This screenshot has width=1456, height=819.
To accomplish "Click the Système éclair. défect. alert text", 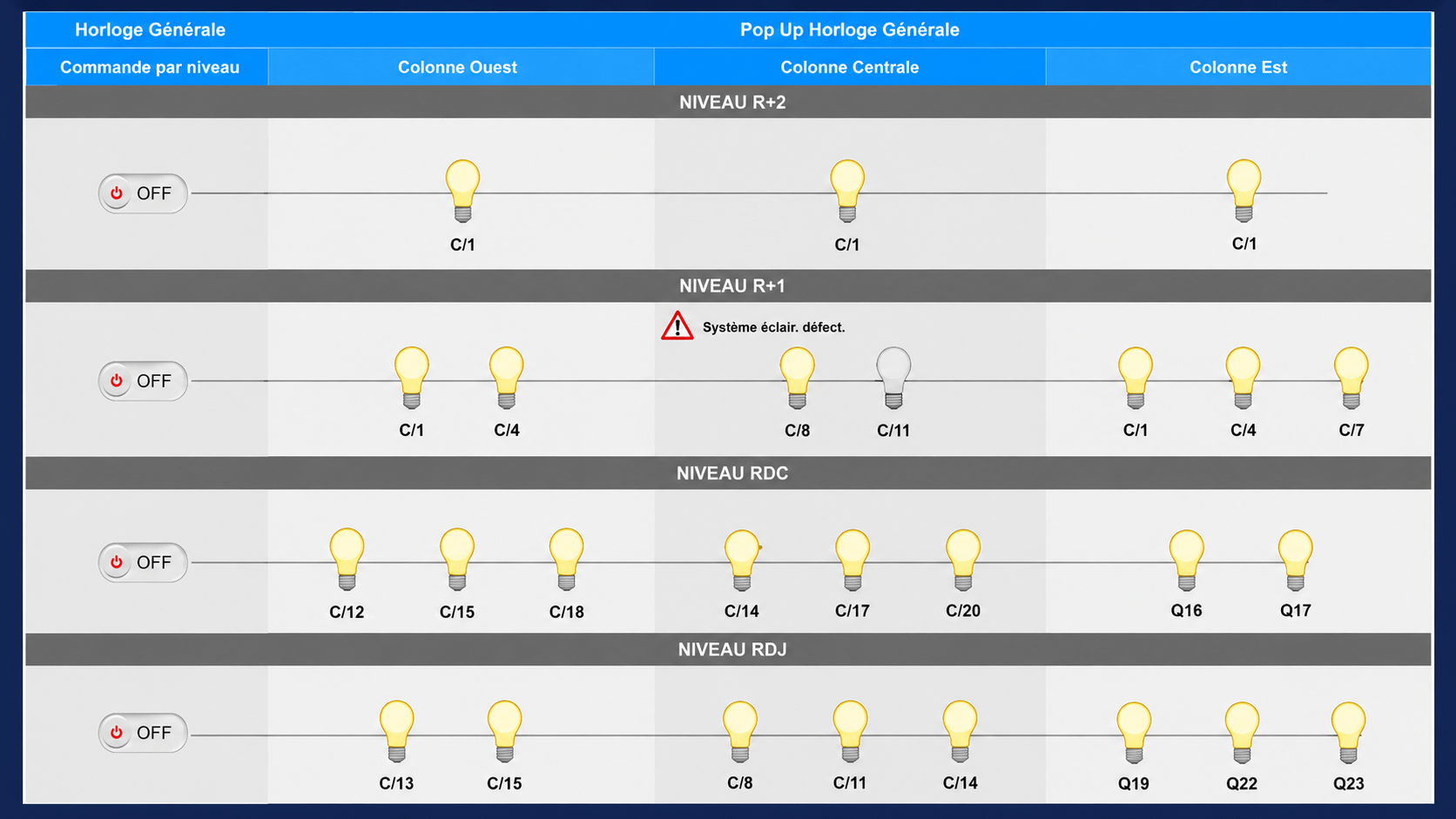I will [x=773, y=327].
